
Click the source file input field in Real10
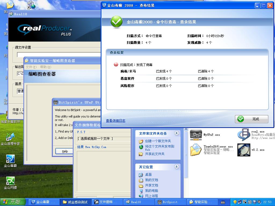(x=59, y=54)
